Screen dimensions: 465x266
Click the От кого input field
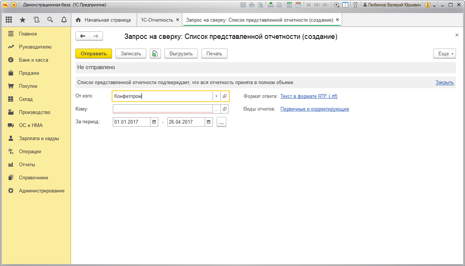pos(163,96)
